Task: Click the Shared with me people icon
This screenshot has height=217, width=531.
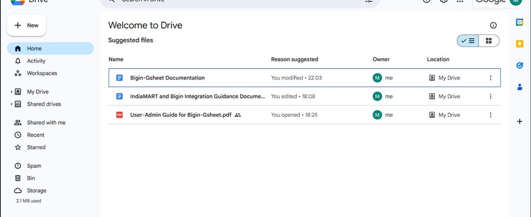Action: point(18,123)
